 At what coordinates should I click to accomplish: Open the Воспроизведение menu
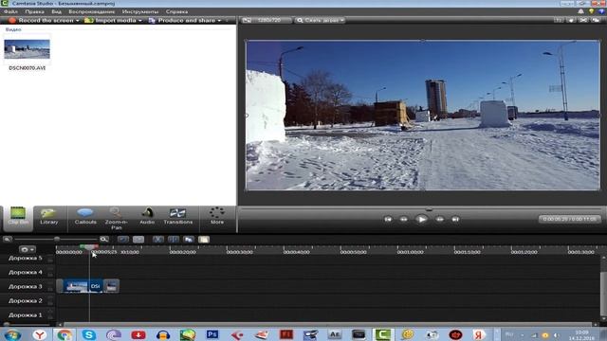(91, 11)
